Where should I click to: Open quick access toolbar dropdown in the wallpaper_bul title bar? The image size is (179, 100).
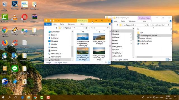(x=117, y=18)
